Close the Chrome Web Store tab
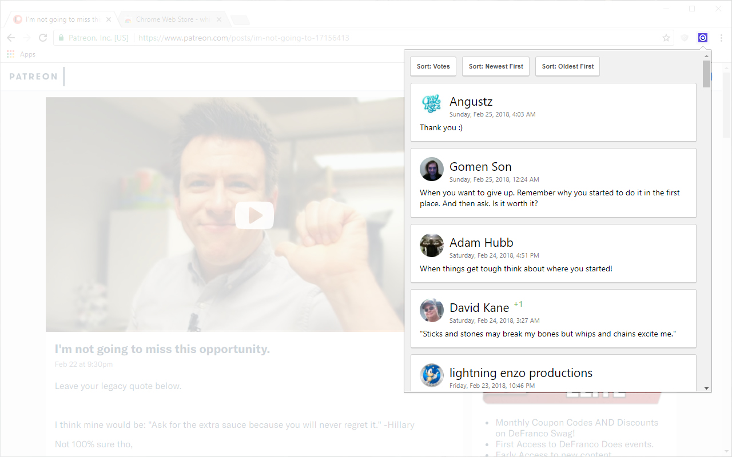The image size is (732, 457). pyautogui.click(x=219, y=19)
